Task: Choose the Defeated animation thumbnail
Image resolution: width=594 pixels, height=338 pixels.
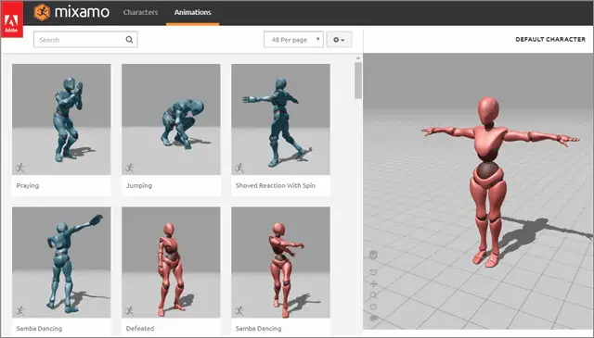Action: (171, 262)
